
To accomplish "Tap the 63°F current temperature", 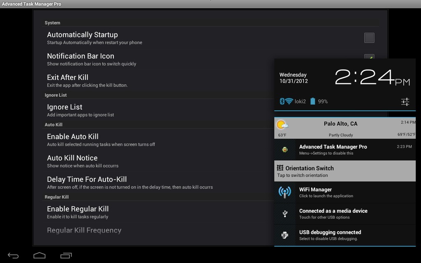I will 282,135.
